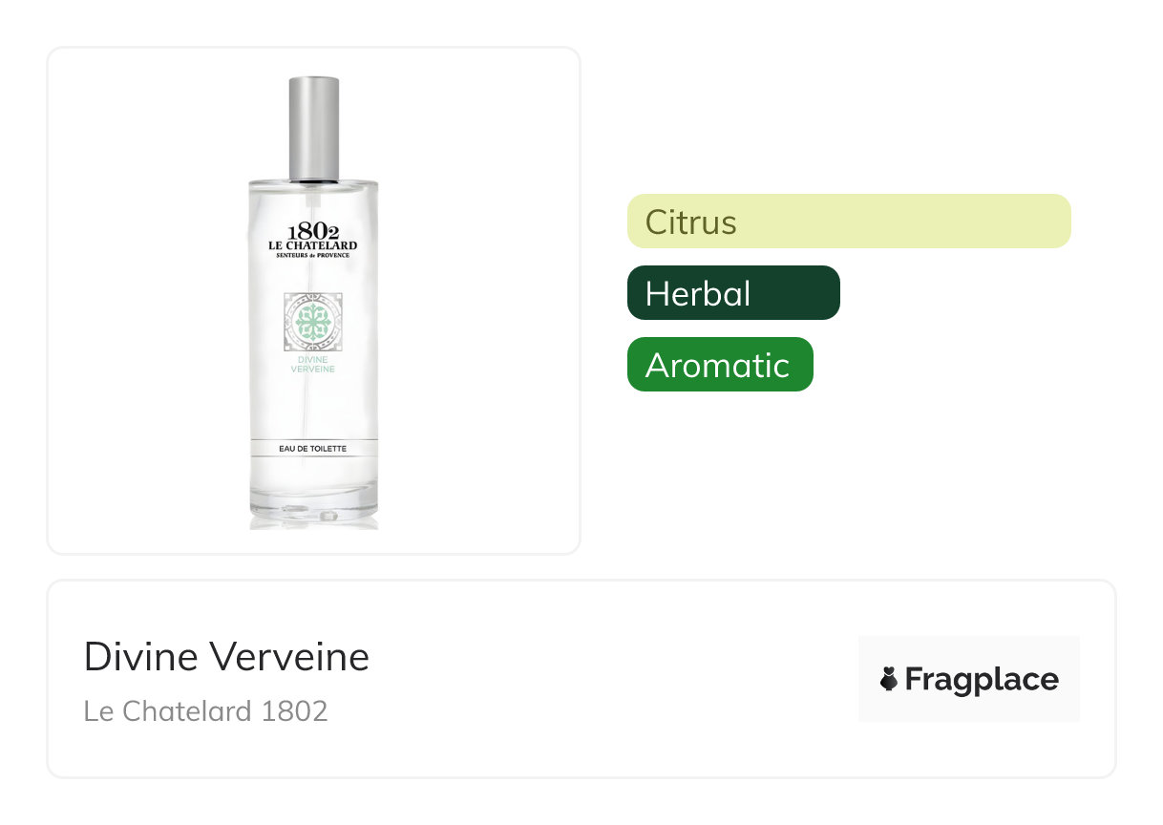Open the Fragplace wordmark link

point(982,679)
